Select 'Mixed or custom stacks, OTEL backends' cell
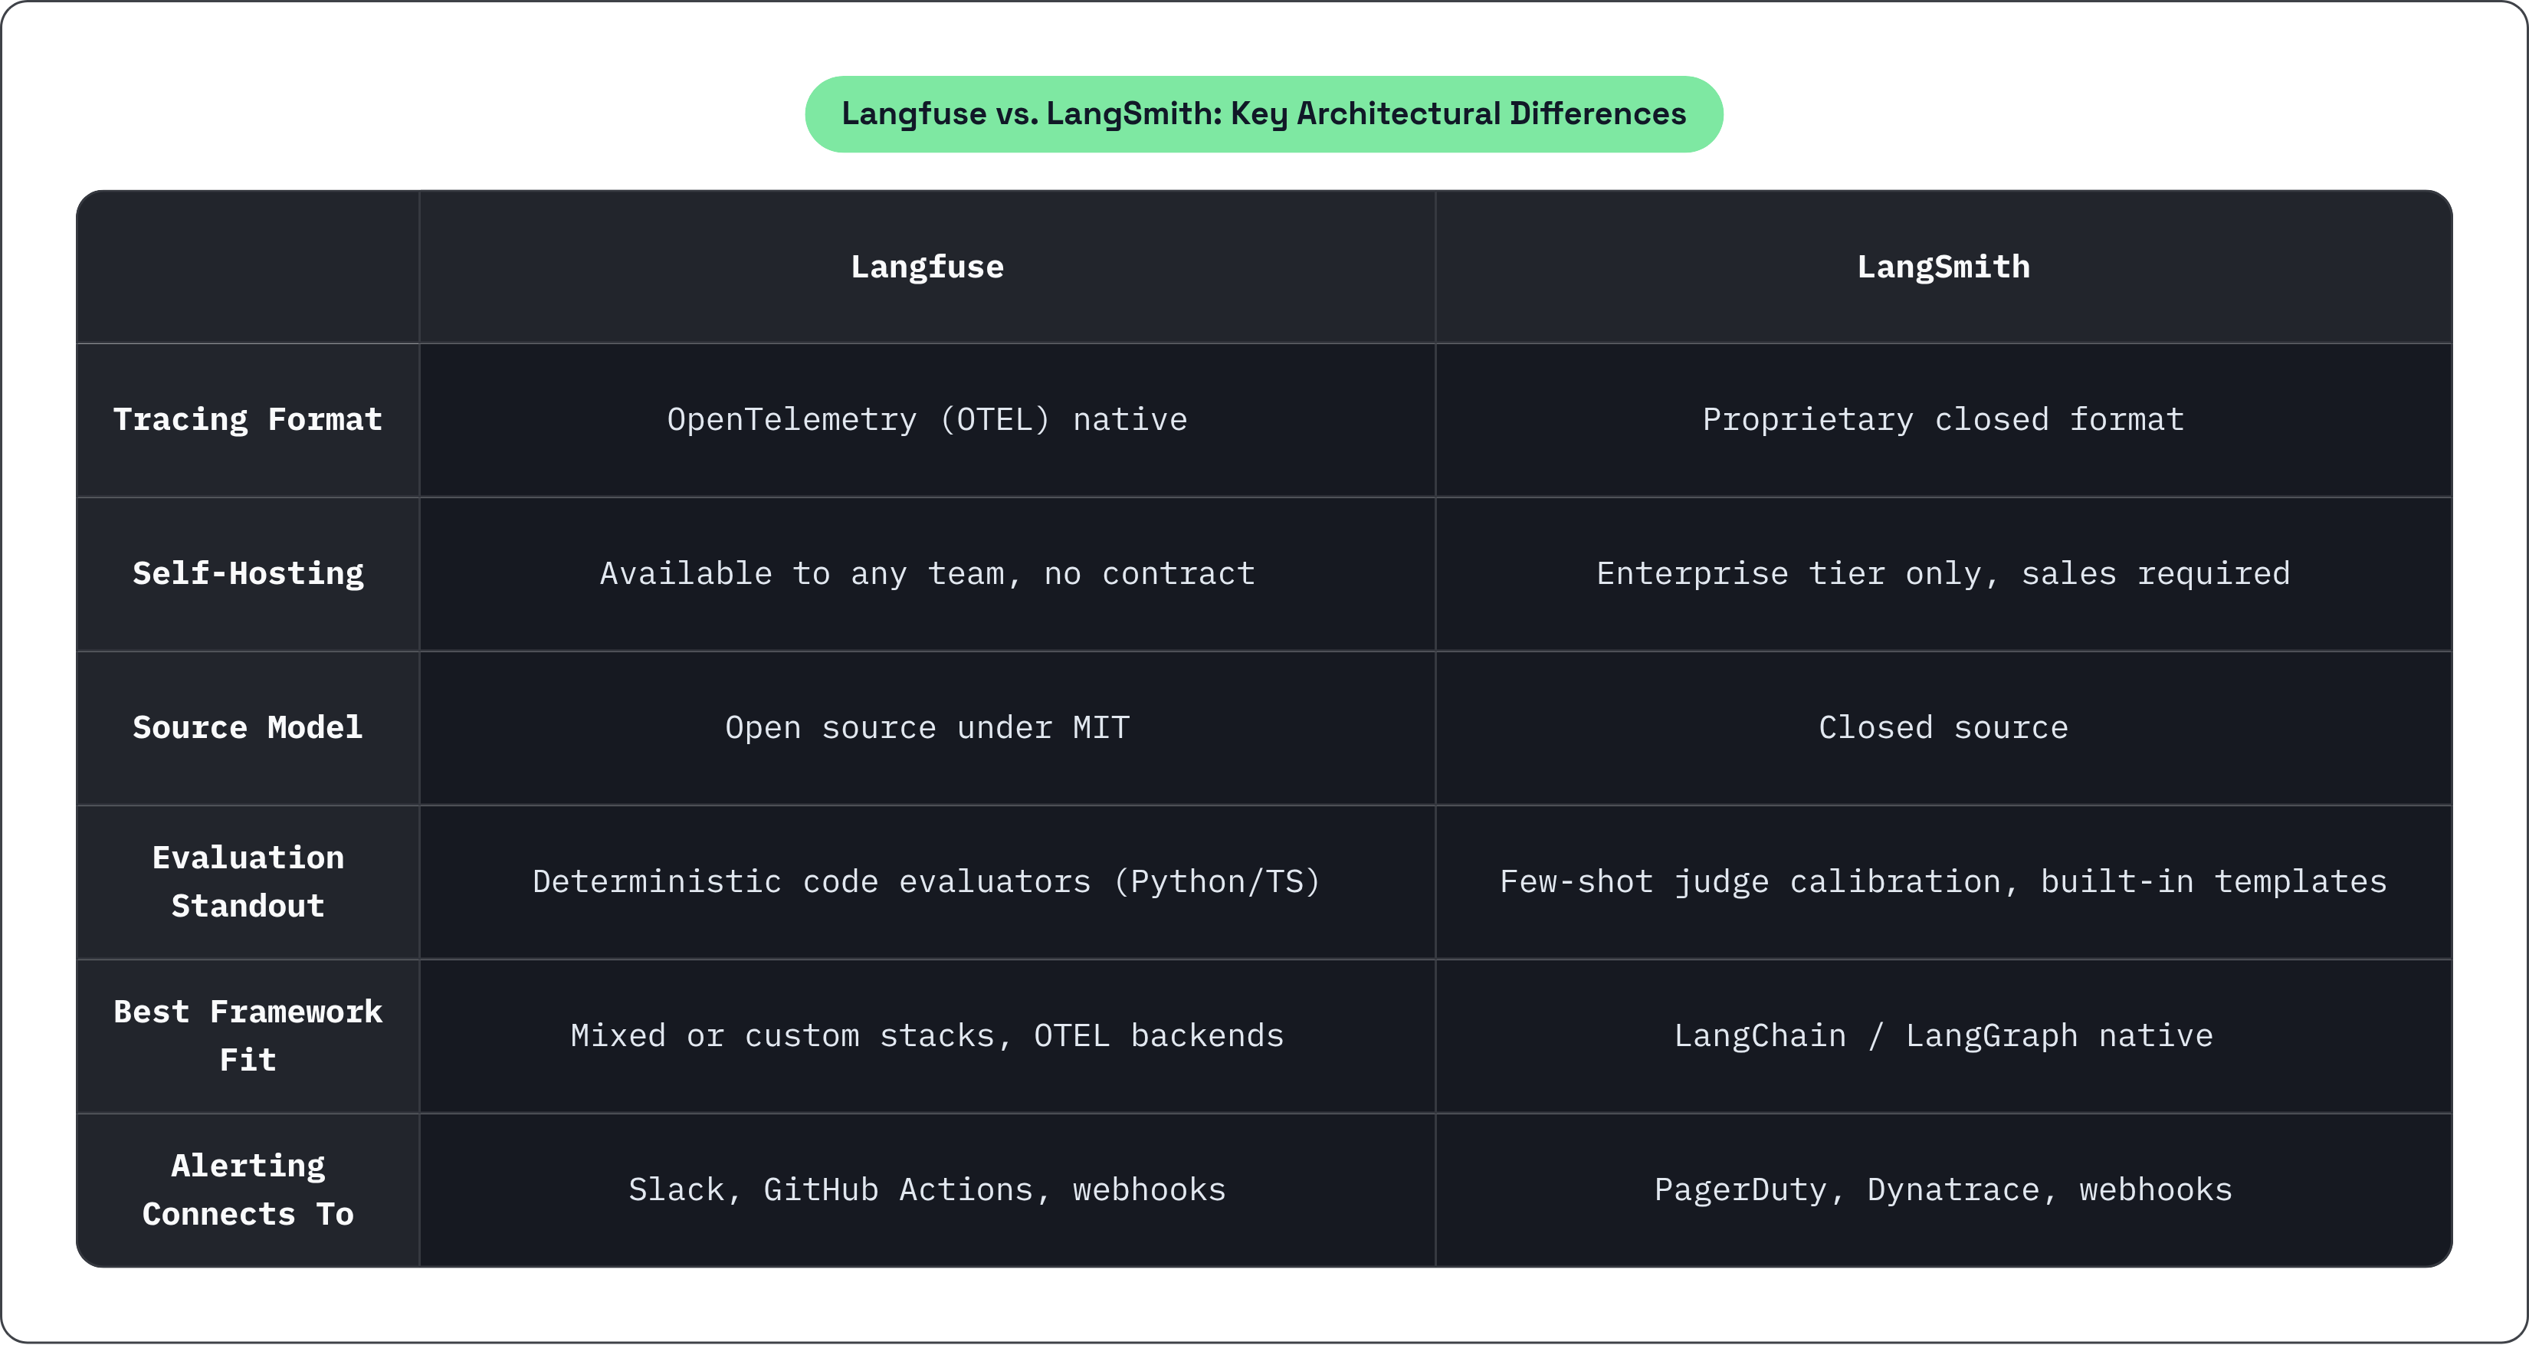 [x=927, y=1035]
